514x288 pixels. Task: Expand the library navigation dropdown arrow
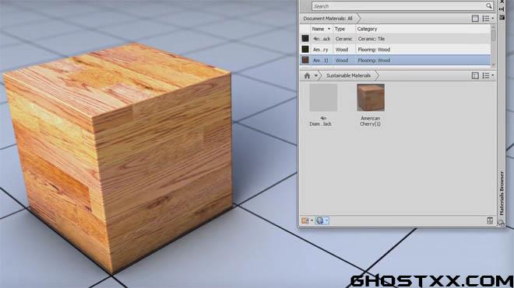315,76
